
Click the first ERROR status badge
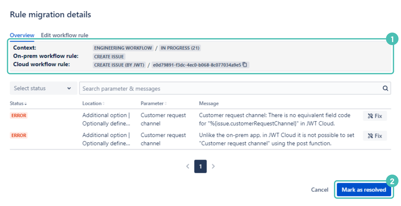click(x=19, y=116)
